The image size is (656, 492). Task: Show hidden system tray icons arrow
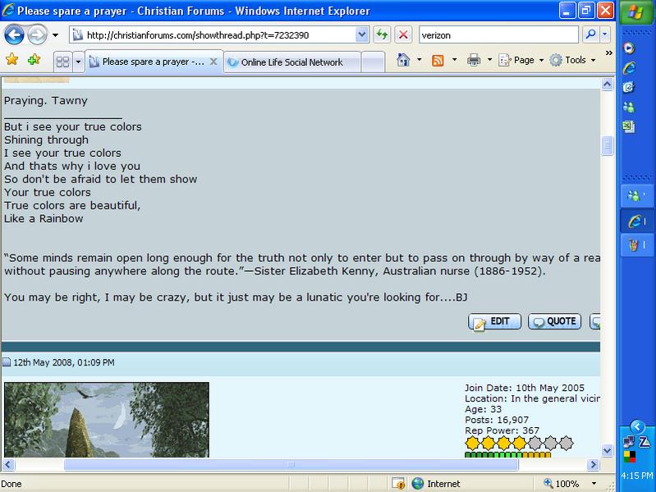pos(637,427)
